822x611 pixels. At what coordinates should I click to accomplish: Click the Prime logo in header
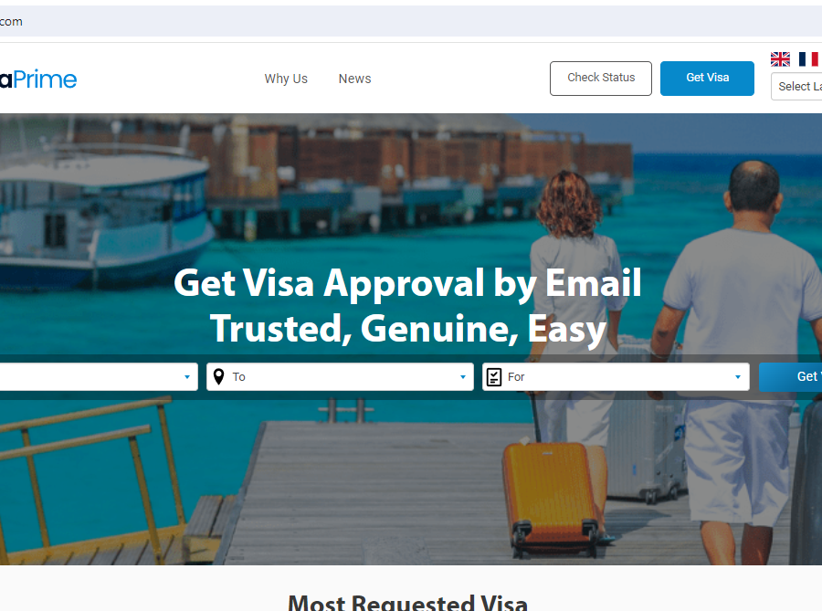click(38, 79)
